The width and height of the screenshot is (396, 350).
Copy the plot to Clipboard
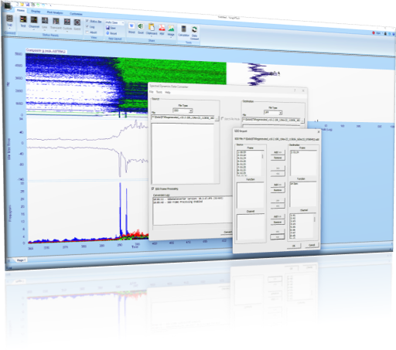[x=152, y=27]
